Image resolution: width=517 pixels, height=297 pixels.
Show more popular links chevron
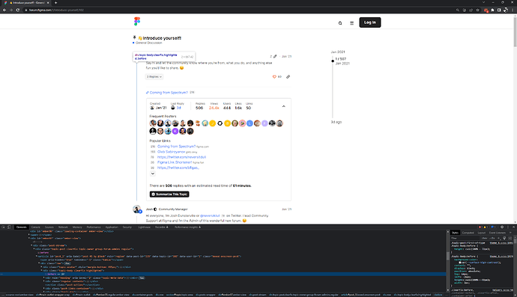pos(153,174)
